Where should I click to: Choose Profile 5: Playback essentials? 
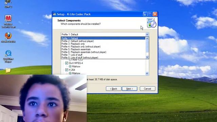(x=103, y=49)
